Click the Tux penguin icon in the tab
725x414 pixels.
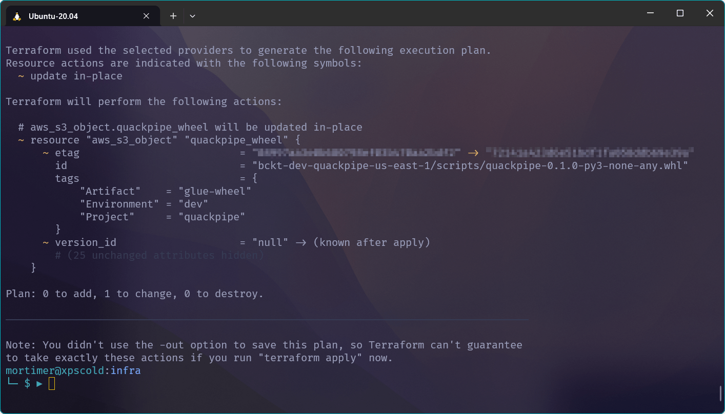[x=17, y=16]
